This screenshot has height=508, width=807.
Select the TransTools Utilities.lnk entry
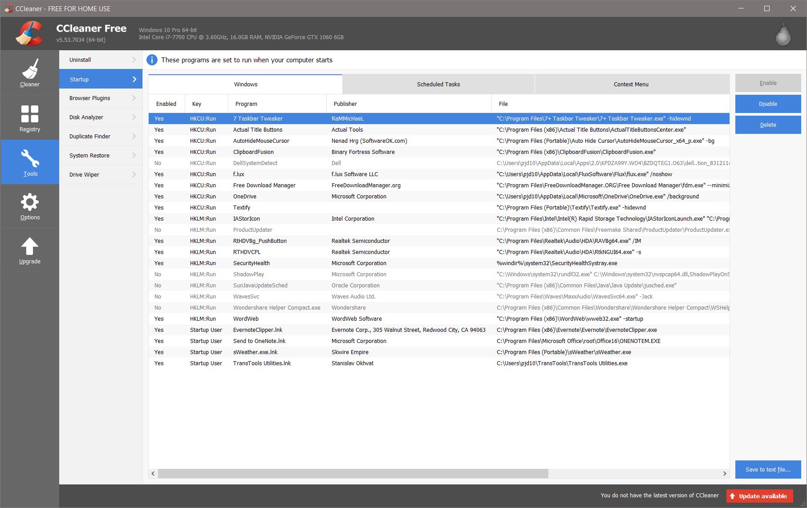pos(439,363)
